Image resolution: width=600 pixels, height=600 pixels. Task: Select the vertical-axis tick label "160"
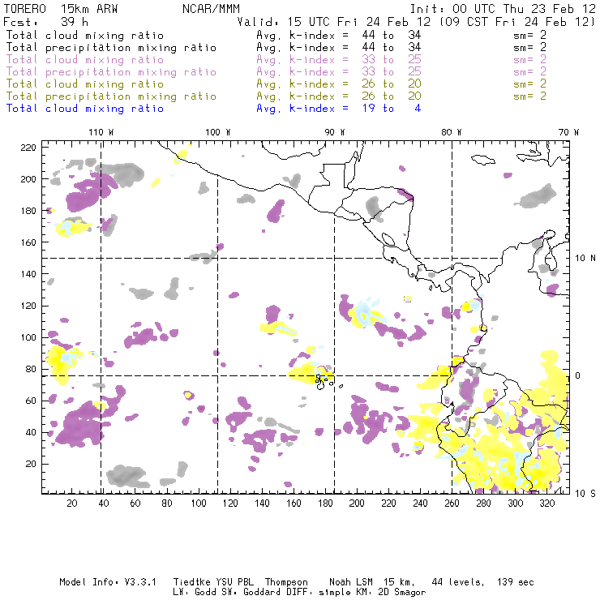point(28,242)
